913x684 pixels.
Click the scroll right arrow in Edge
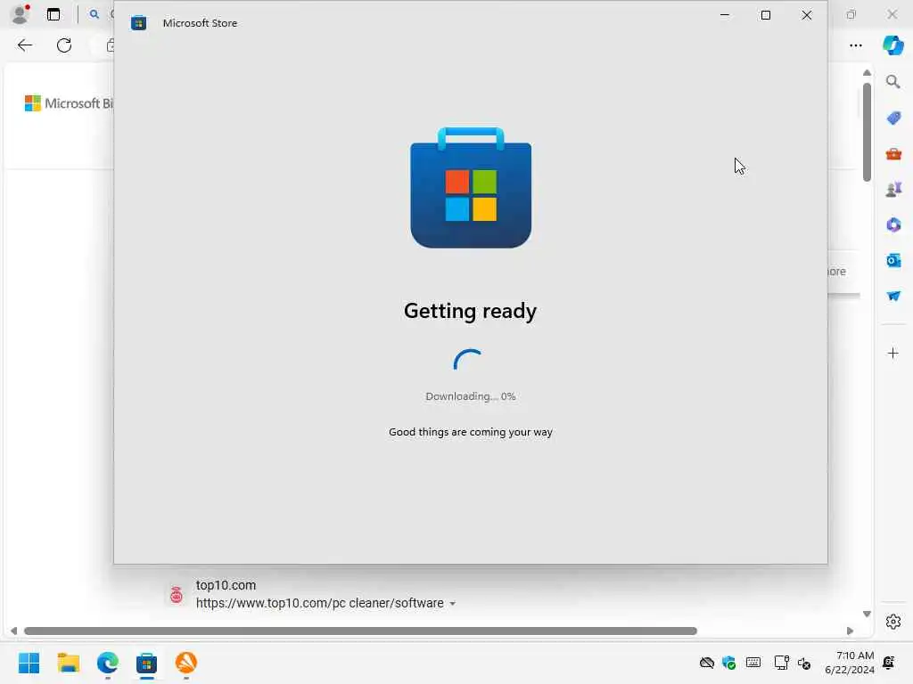[850, 631]
